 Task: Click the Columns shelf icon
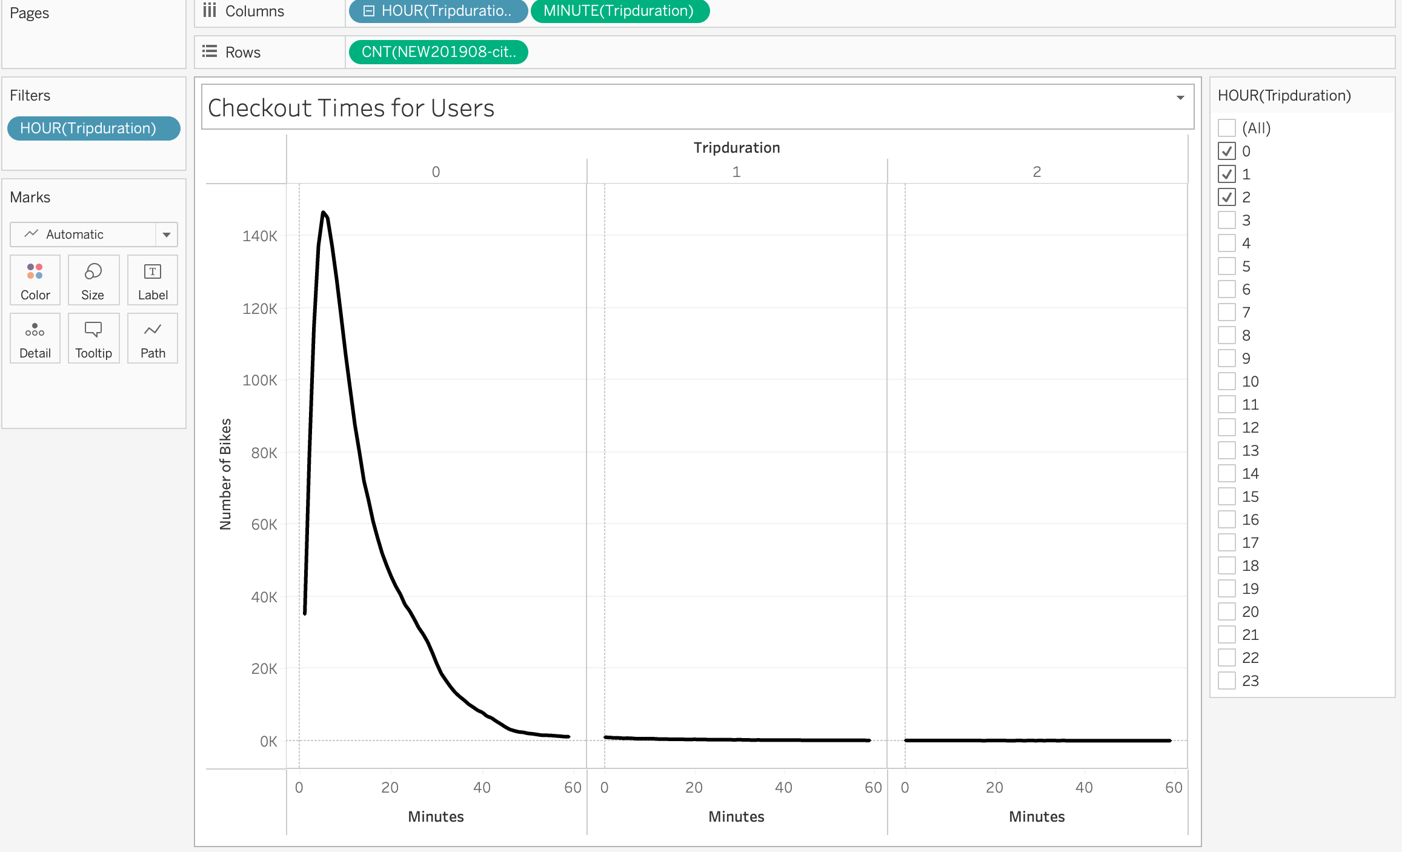point(210,11)
